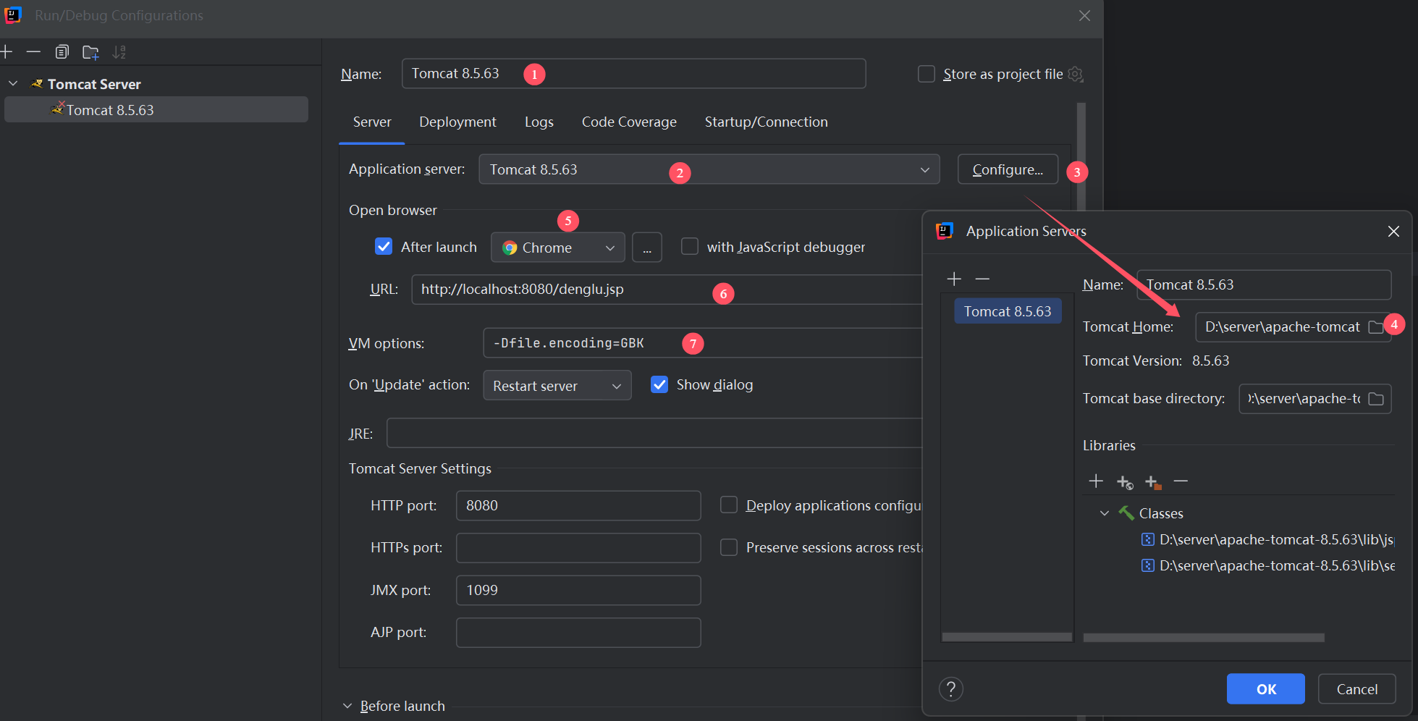Click the horizontal scrollbar under the Libraries list

click(x=1203, y=638)
